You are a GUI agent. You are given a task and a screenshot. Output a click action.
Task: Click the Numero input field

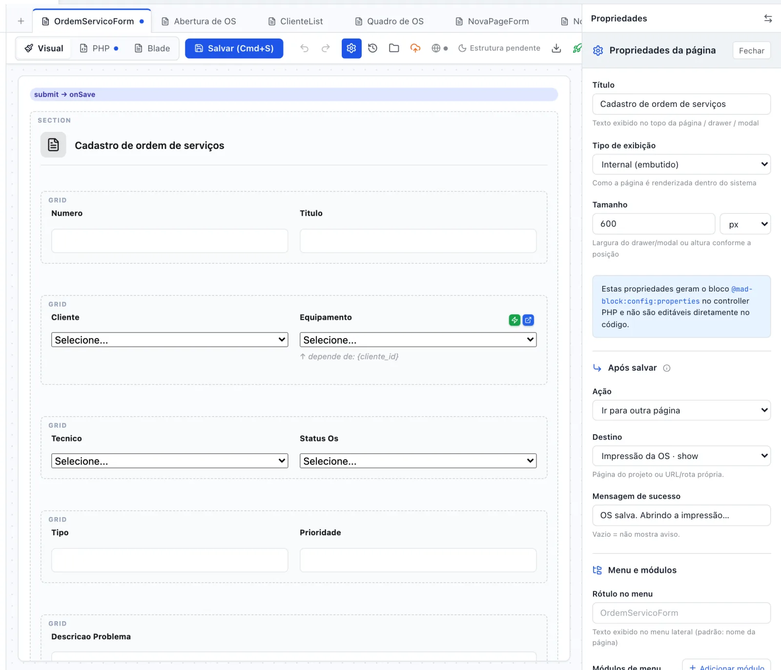pyautogui.click(x=169, y=241)
